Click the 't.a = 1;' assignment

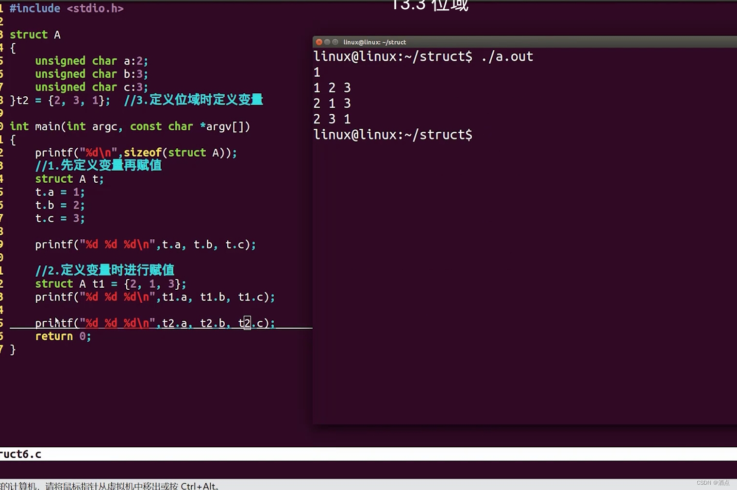[x=60, y=192]
